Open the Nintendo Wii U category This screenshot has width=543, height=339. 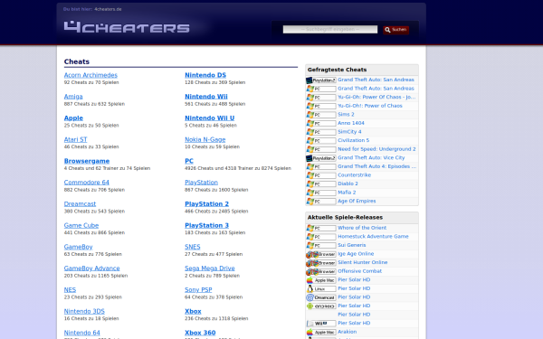[x=210, y=118]
